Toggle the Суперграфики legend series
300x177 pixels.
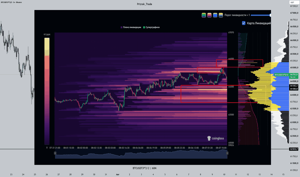(x=151, y=27)
